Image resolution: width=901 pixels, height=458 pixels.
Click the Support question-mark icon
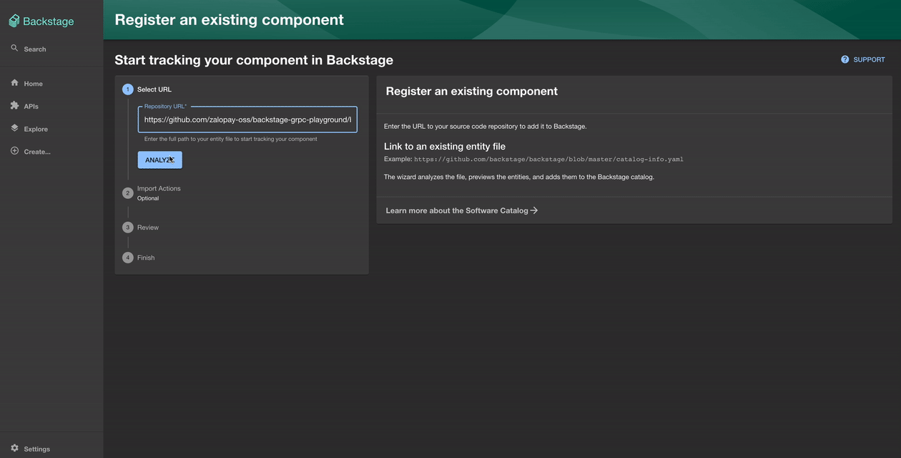point(845,59)
